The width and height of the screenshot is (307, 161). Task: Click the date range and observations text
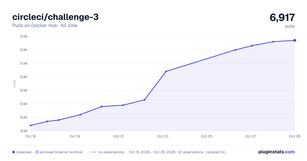coord(178,152)
